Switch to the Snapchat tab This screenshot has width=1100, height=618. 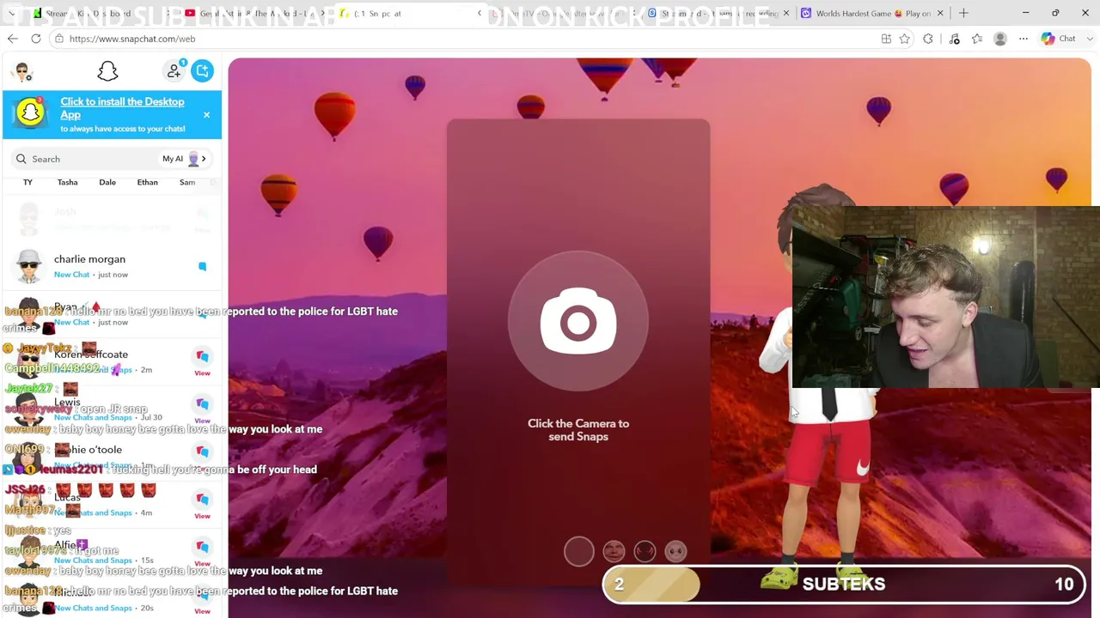[x=408, y=14]
